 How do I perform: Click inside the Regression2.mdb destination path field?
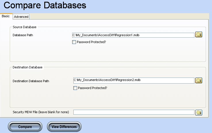(134, 80)
